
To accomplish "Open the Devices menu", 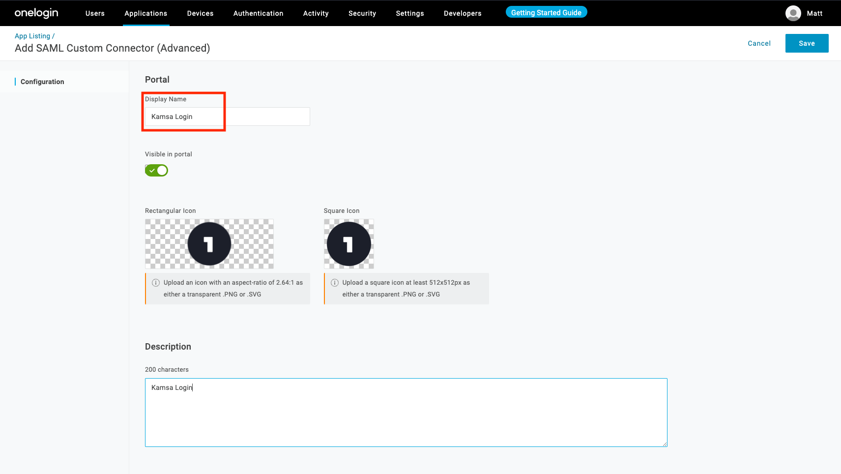I will 201,13.
